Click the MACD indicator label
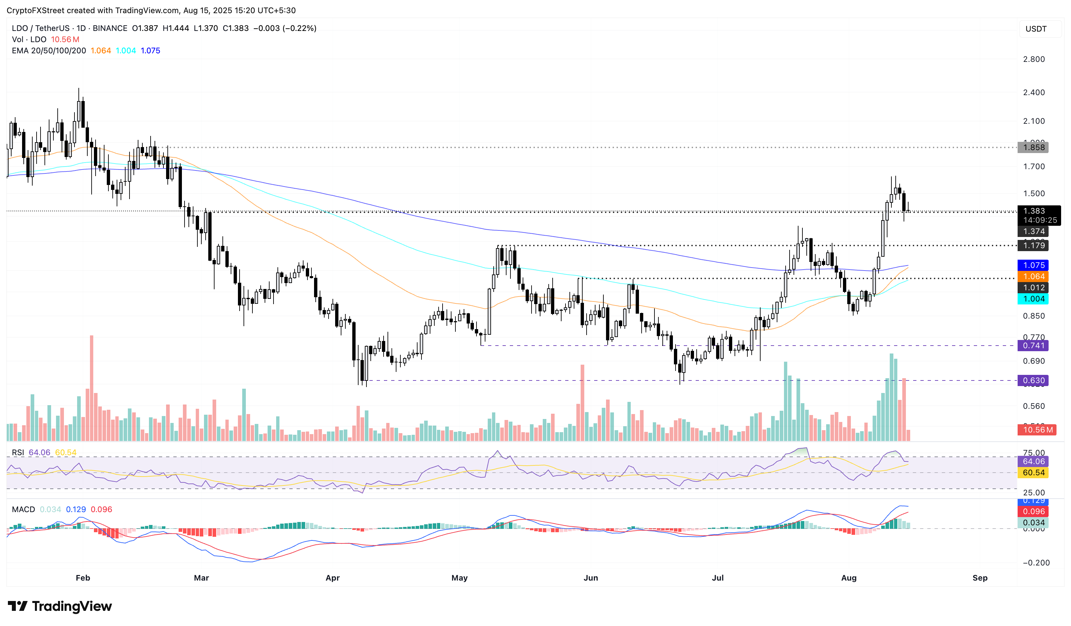1071x626 pixels. (x=23, y=509)
